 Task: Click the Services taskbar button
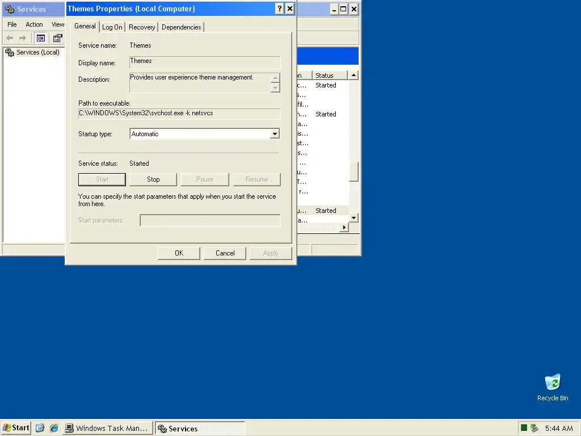click(200, 428)
